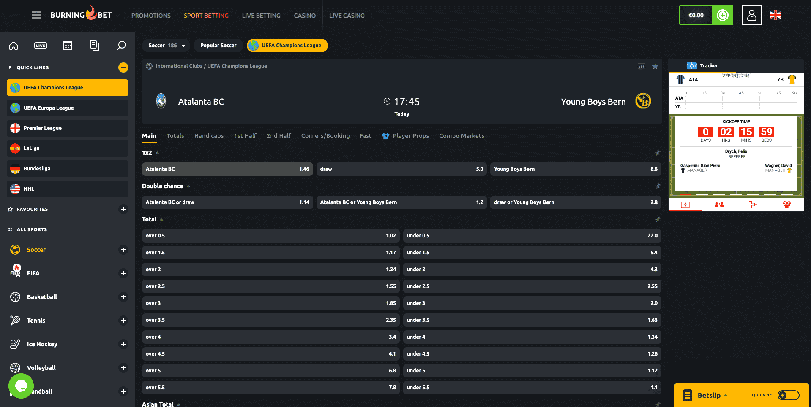
Task: Click the home icon in sidebar
Action: coord(14,46)
